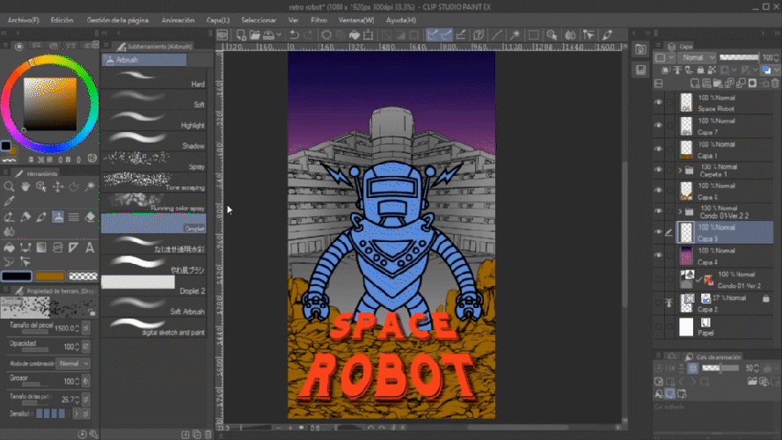Toggle Snap to special ruler

pyautogui.click(x=446, y=35)
